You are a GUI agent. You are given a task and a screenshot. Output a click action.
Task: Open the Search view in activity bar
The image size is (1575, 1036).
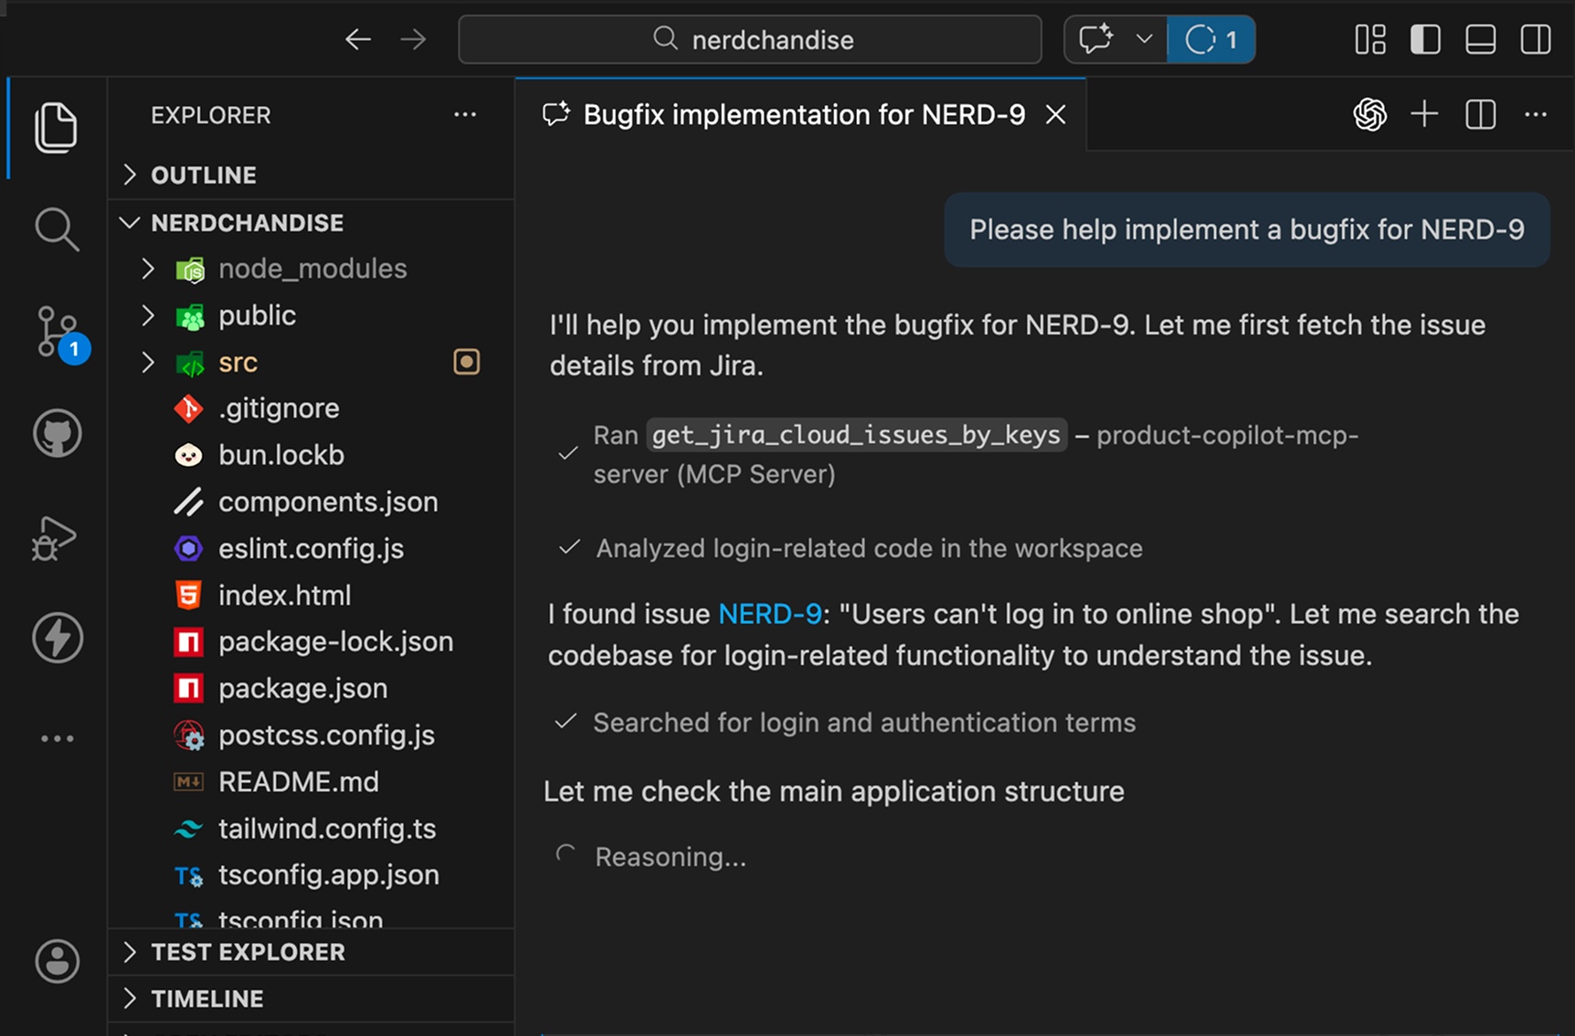(x=57, y=228)
